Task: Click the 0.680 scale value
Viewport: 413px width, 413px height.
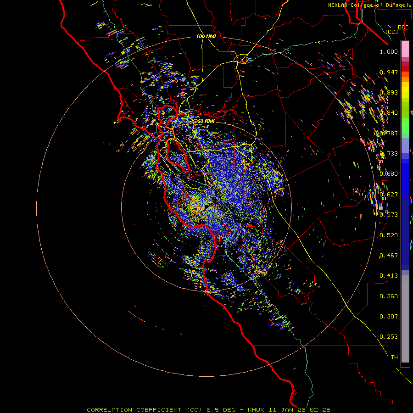Action: coord(389,173)
